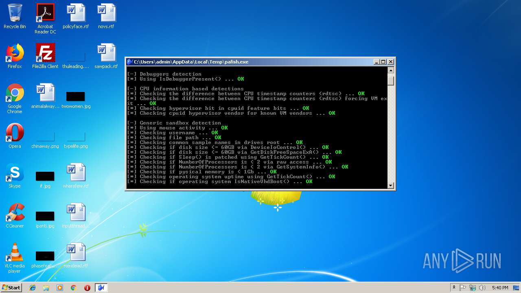Launch Firefox from the desktop

tap(15, 56)
